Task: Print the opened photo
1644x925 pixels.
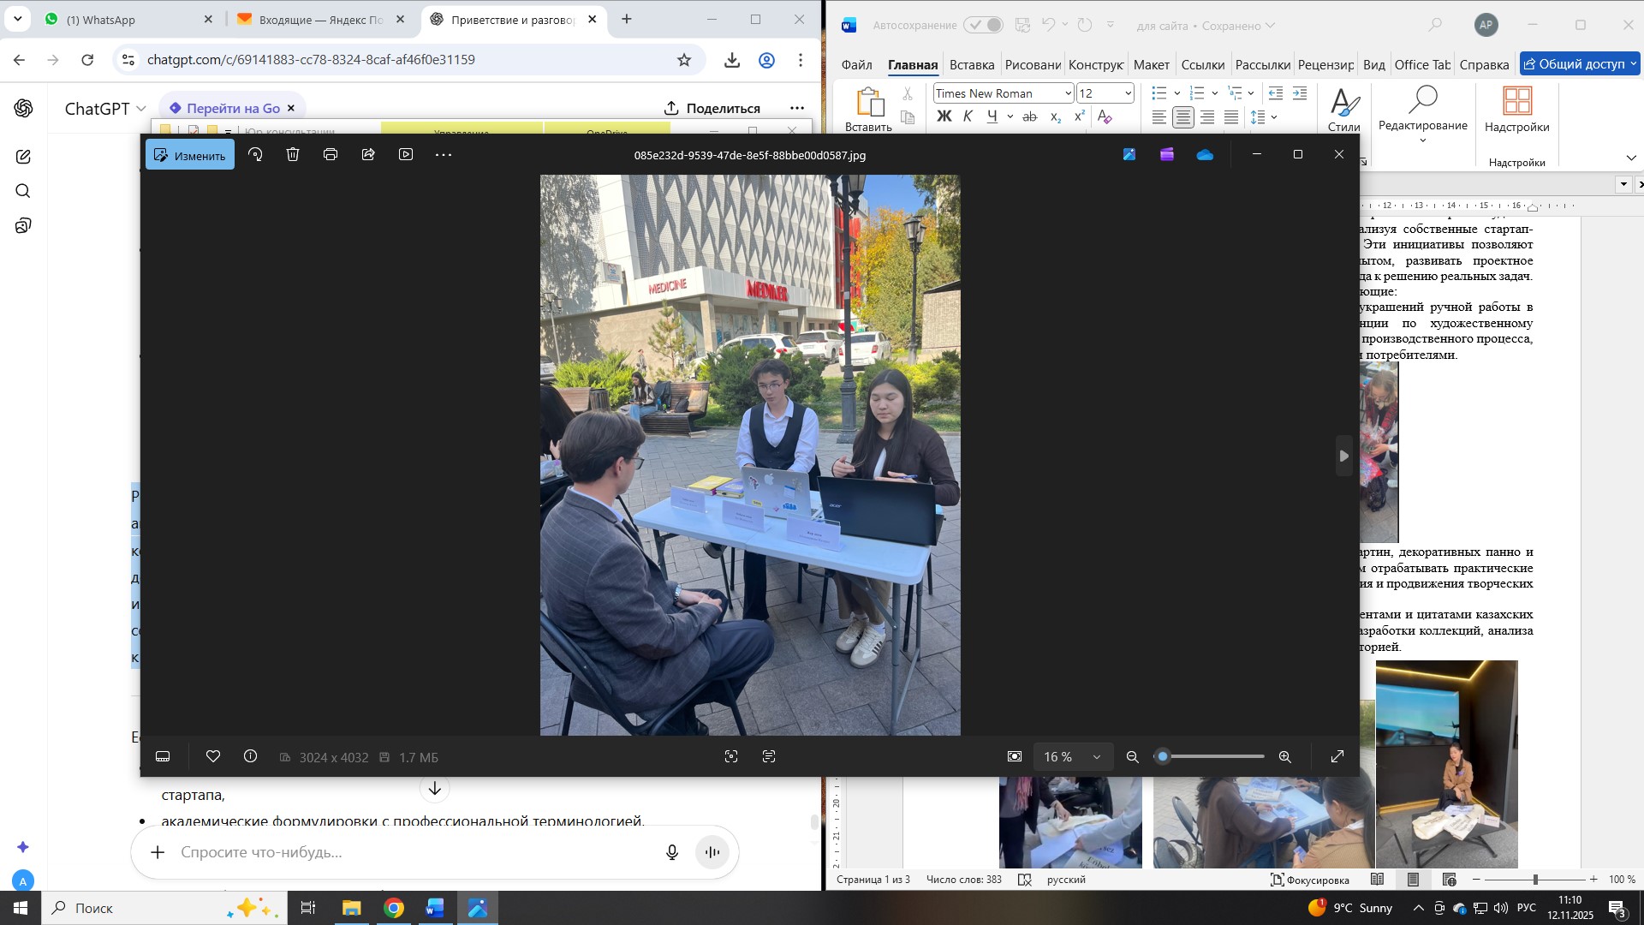Action: [x=331, y=155]
